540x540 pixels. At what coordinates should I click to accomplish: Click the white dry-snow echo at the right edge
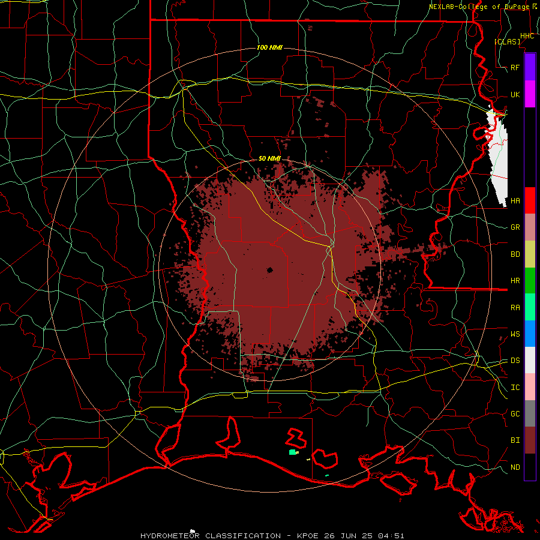(498, 157)
